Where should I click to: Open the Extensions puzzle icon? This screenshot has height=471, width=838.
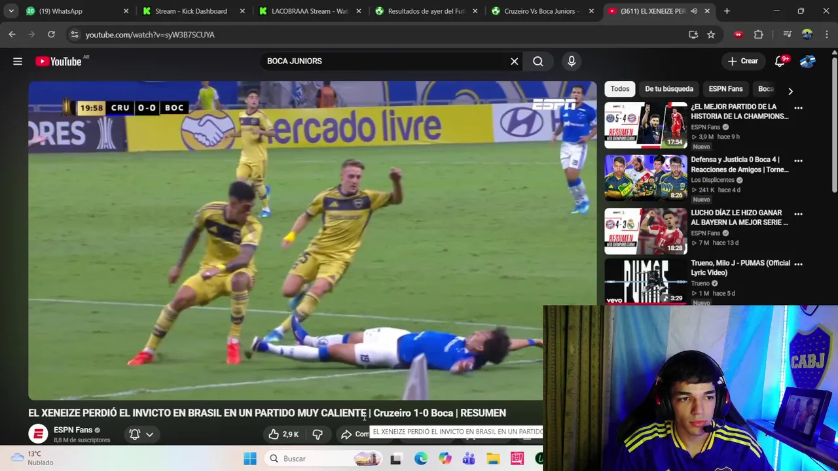[x=759, y=35]
